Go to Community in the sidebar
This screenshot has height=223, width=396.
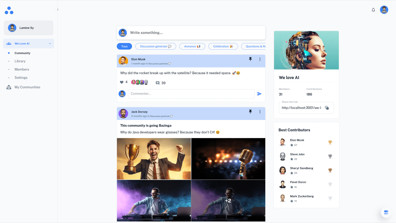pos(22,53)
